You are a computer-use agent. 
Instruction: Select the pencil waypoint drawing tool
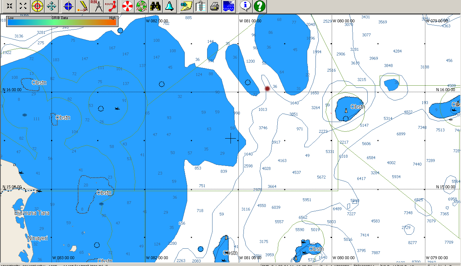pos(82,6)
